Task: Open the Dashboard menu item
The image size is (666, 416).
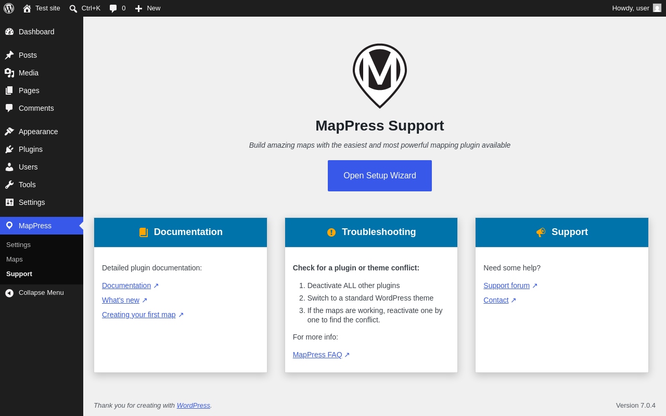Action: 42,32
